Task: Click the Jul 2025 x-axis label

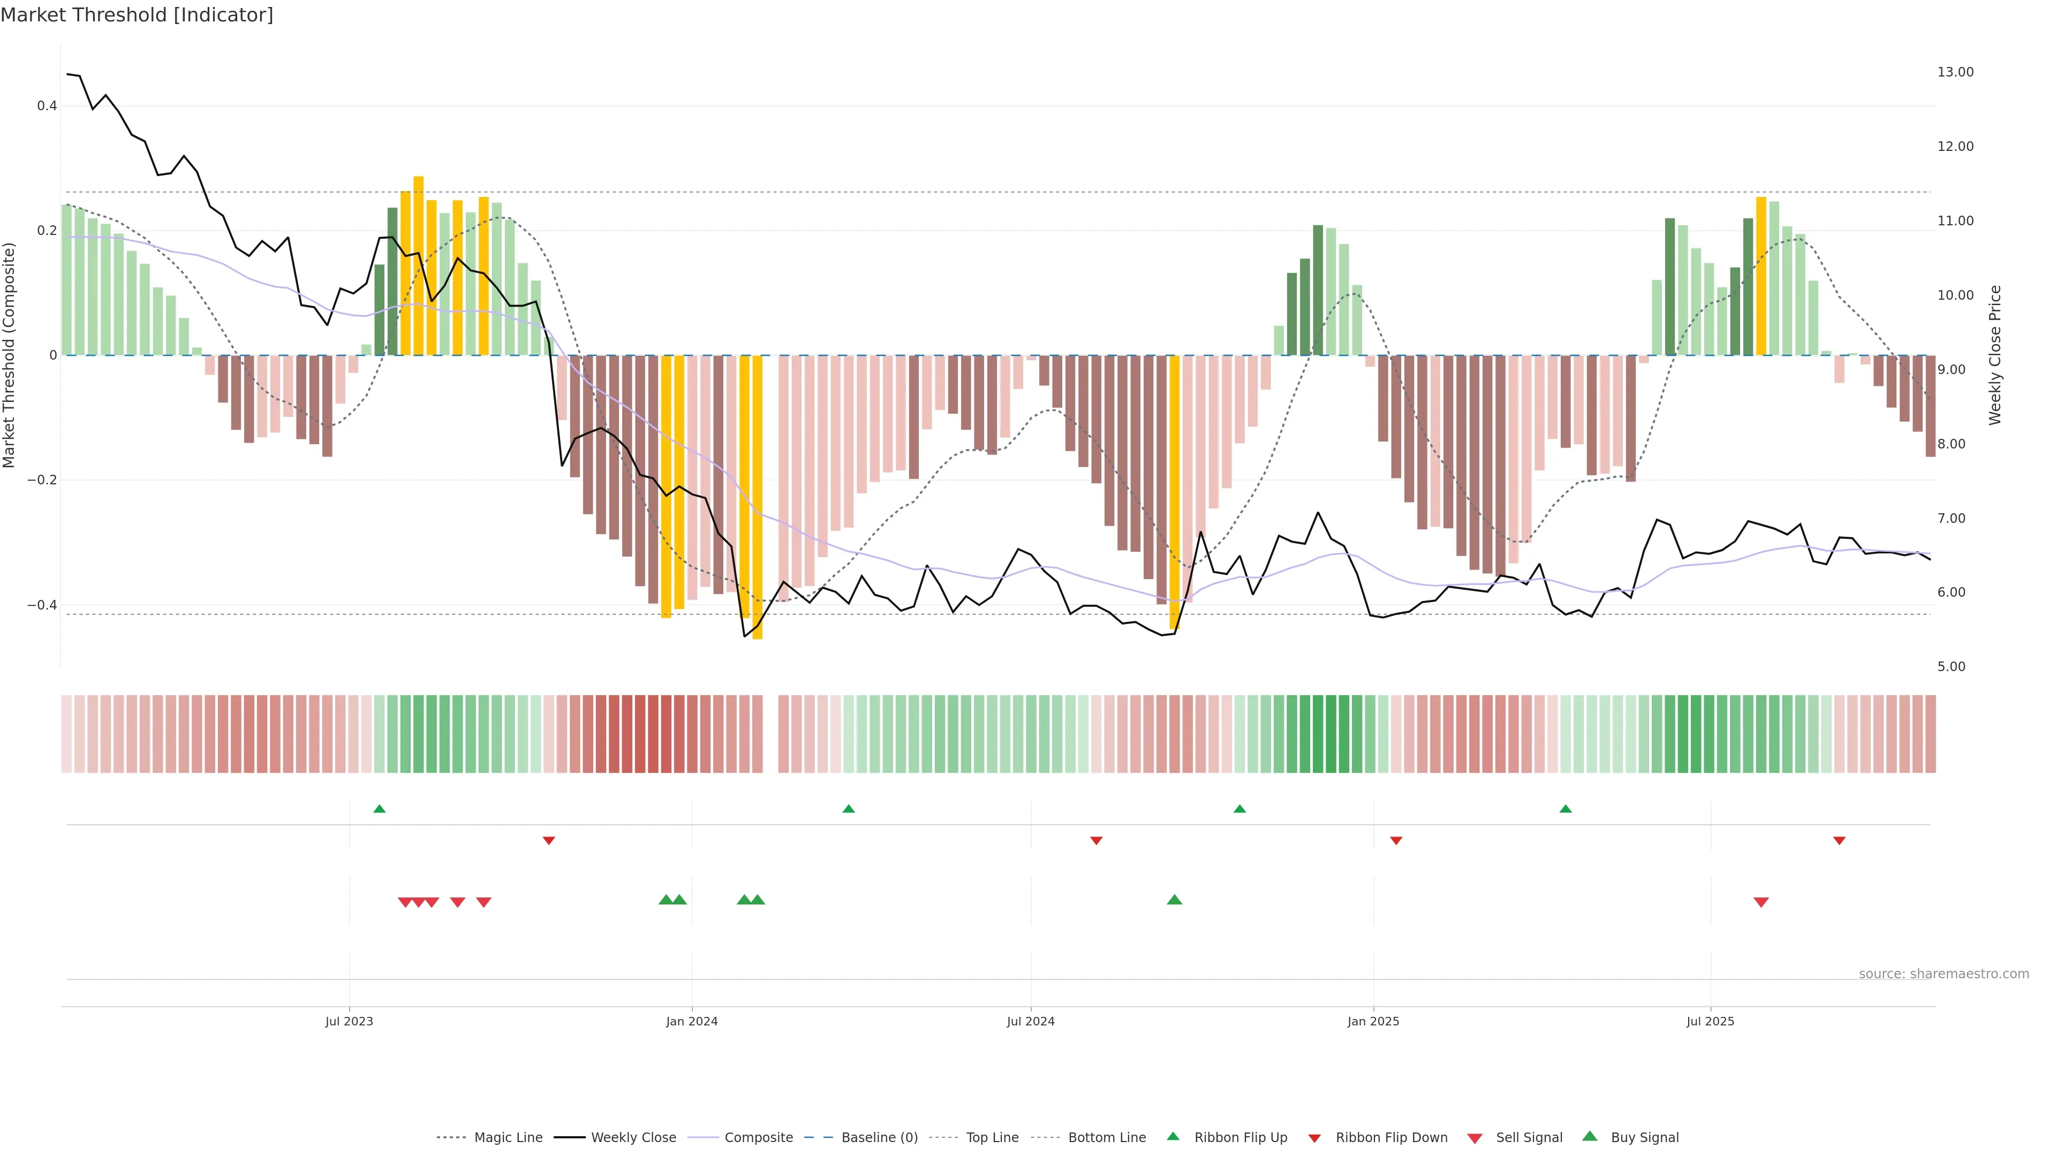Action: click(1710, 1021)
